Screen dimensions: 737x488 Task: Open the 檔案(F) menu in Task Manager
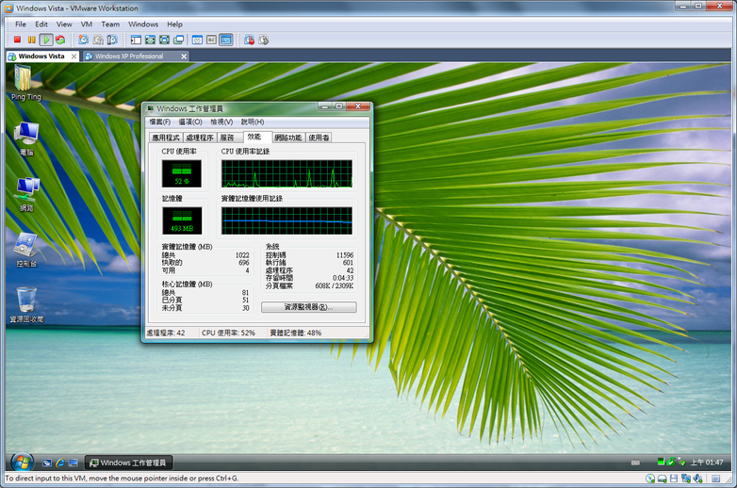(159, 122)
